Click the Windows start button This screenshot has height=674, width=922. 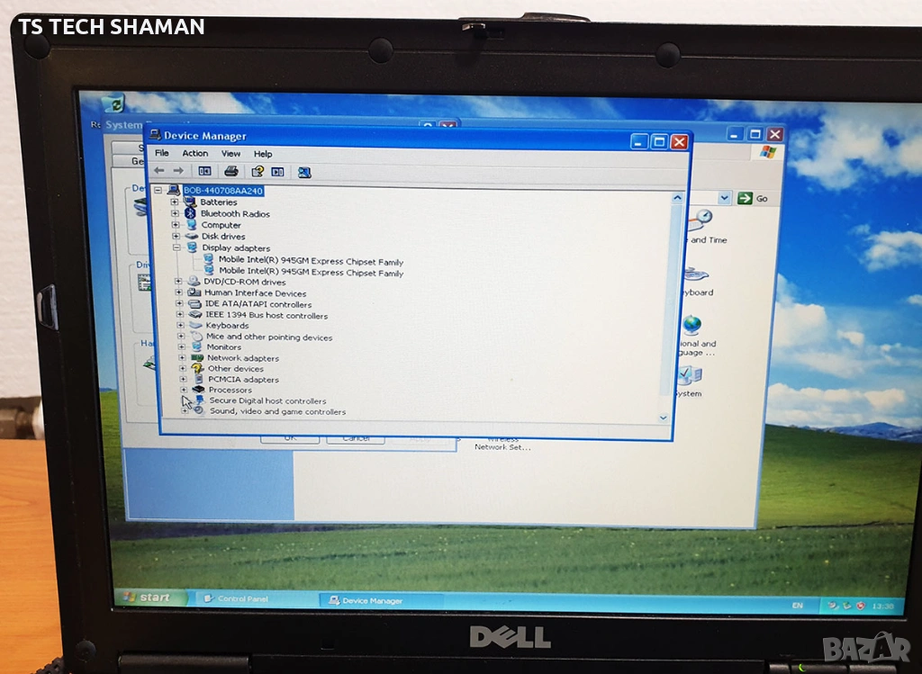tap(150, 597)
